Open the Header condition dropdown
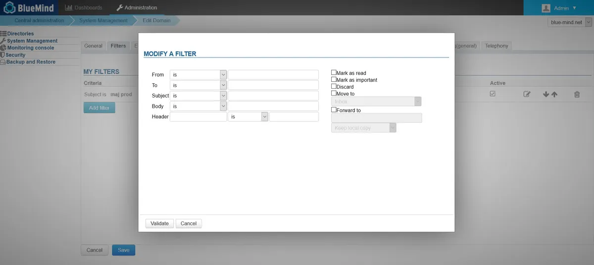Screen dimensions: 594x265 click(x=248, y=116)
